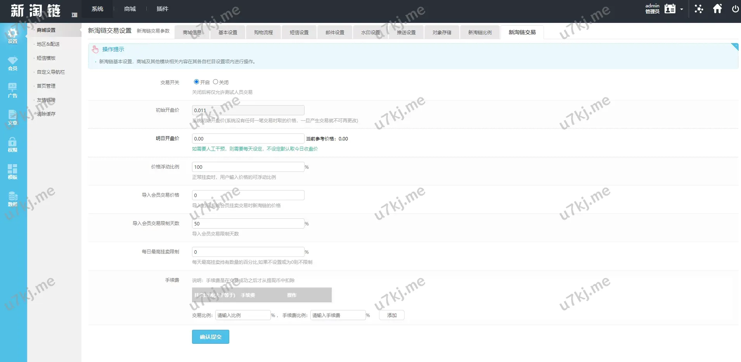Collapse the sidebar using hamburger toggle

[x=75, y=14]
